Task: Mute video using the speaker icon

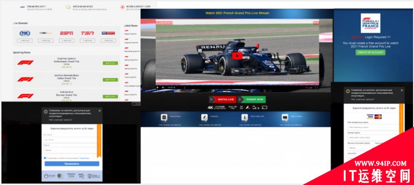Action: (163, 87)
